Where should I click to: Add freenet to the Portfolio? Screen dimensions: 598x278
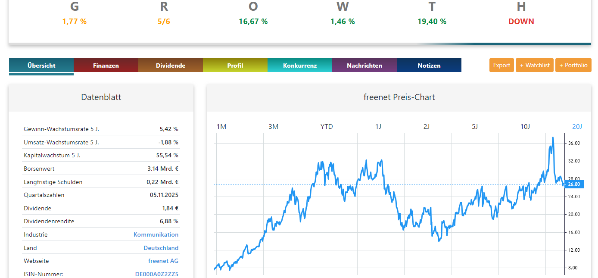coord(573,65)
